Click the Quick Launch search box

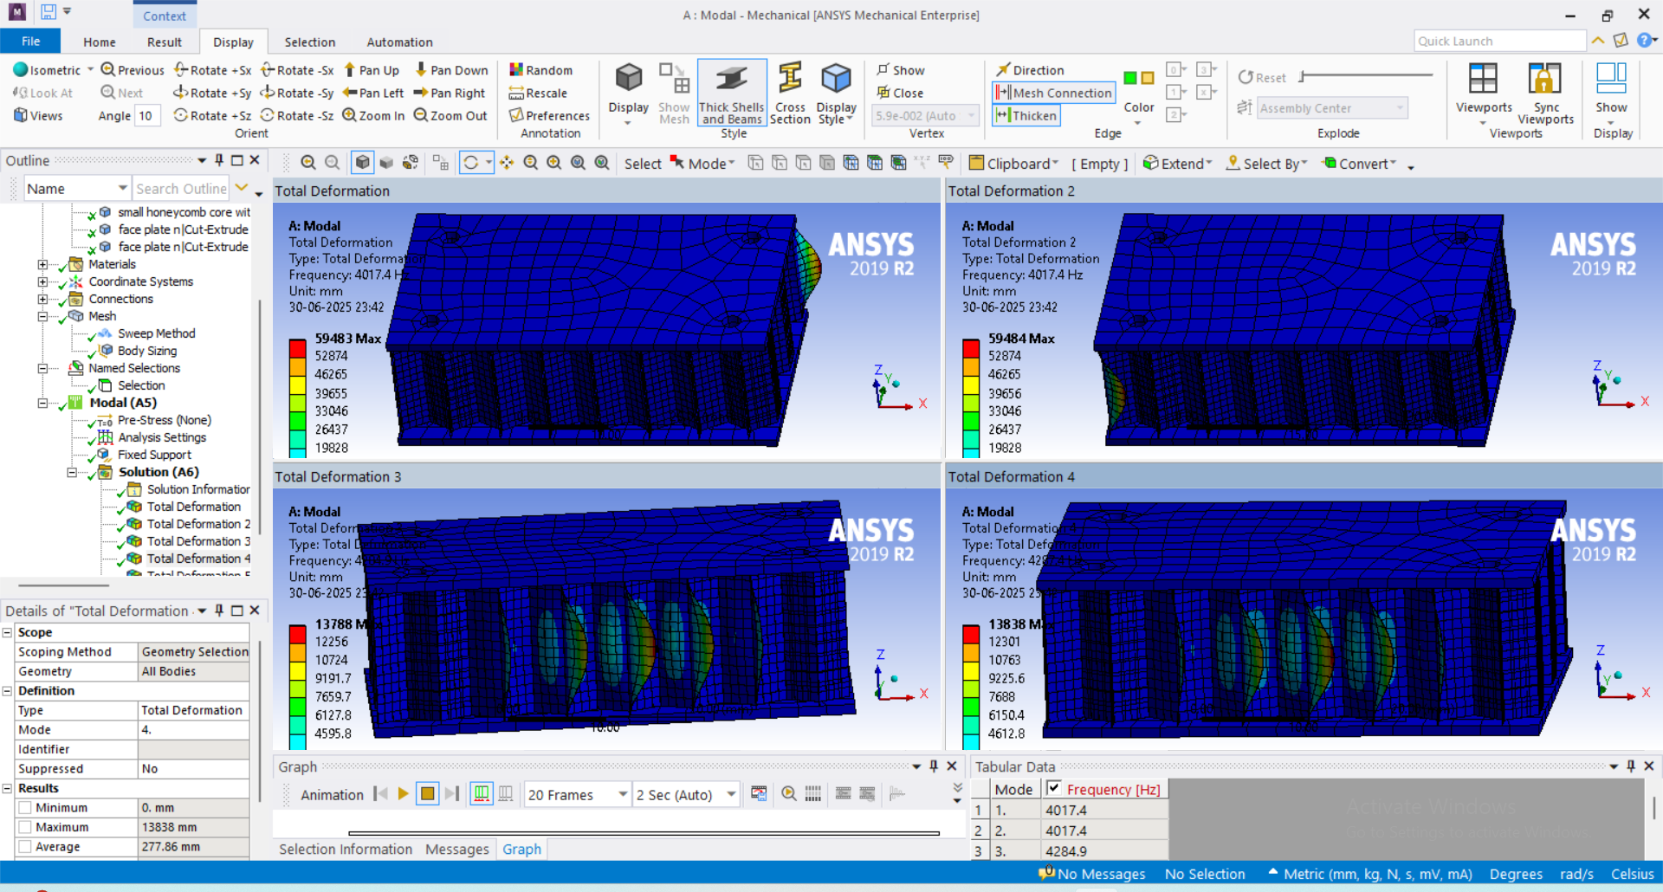coord(1500,41)
